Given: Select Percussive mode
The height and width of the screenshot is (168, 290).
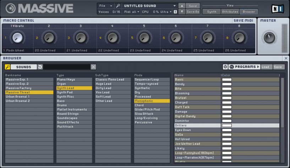Looking at the screenshot, I should pyautogui.click(x=152, y=122).
